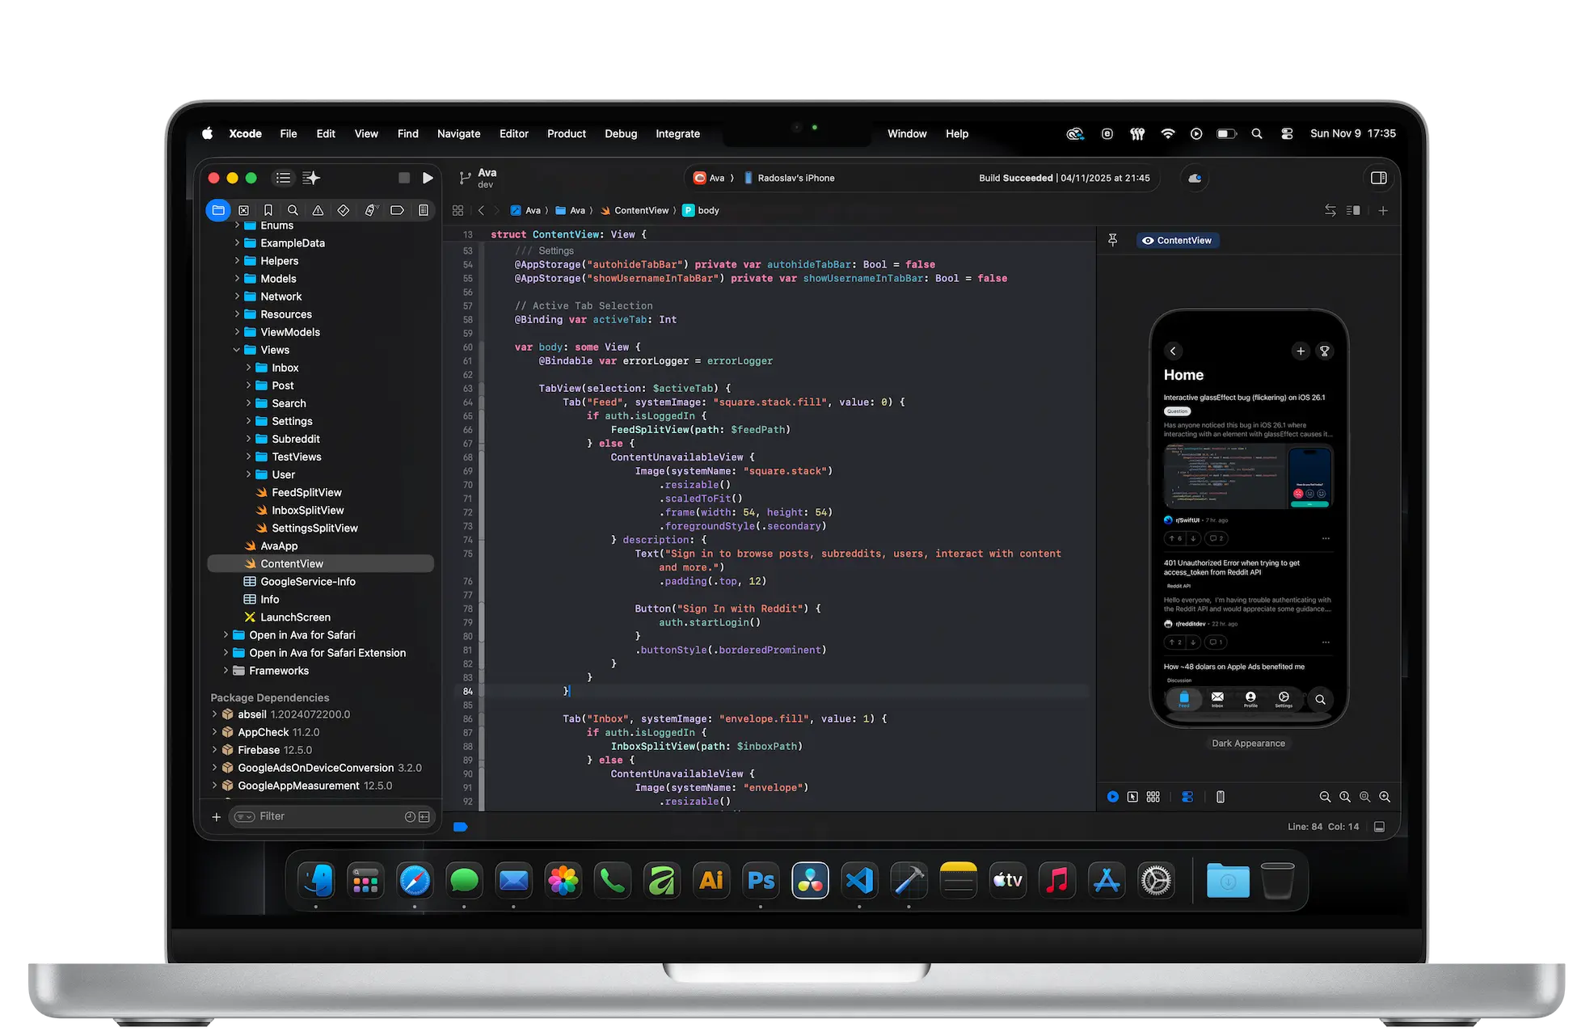Click the Run play button
Image resolution: width=1594 pixels, height=1036 pixels.
[428, 178]
